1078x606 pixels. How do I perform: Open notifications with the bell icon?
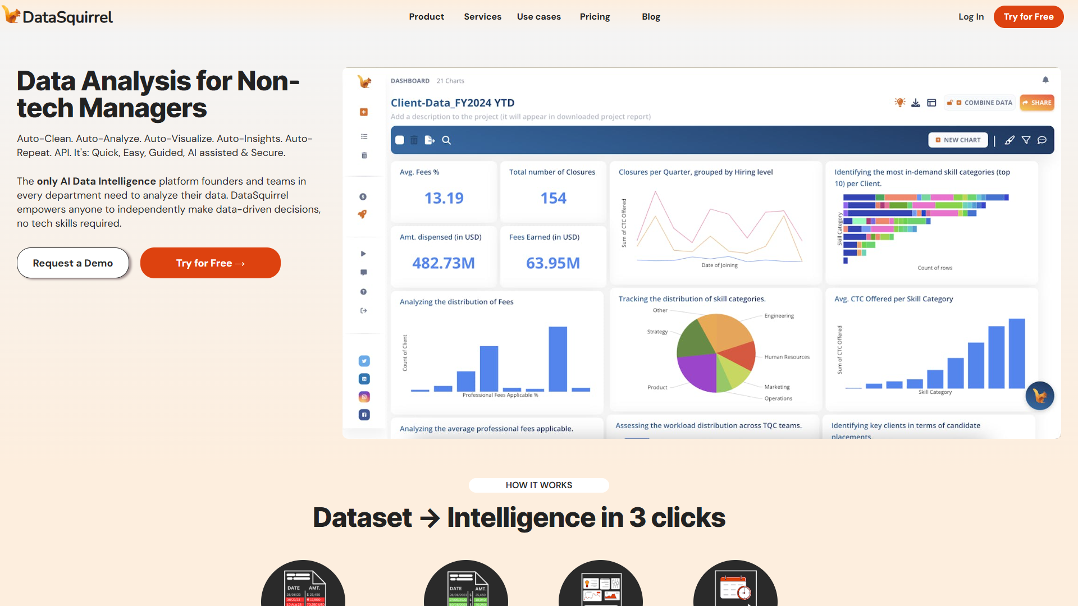click(x=1045, y=80)
